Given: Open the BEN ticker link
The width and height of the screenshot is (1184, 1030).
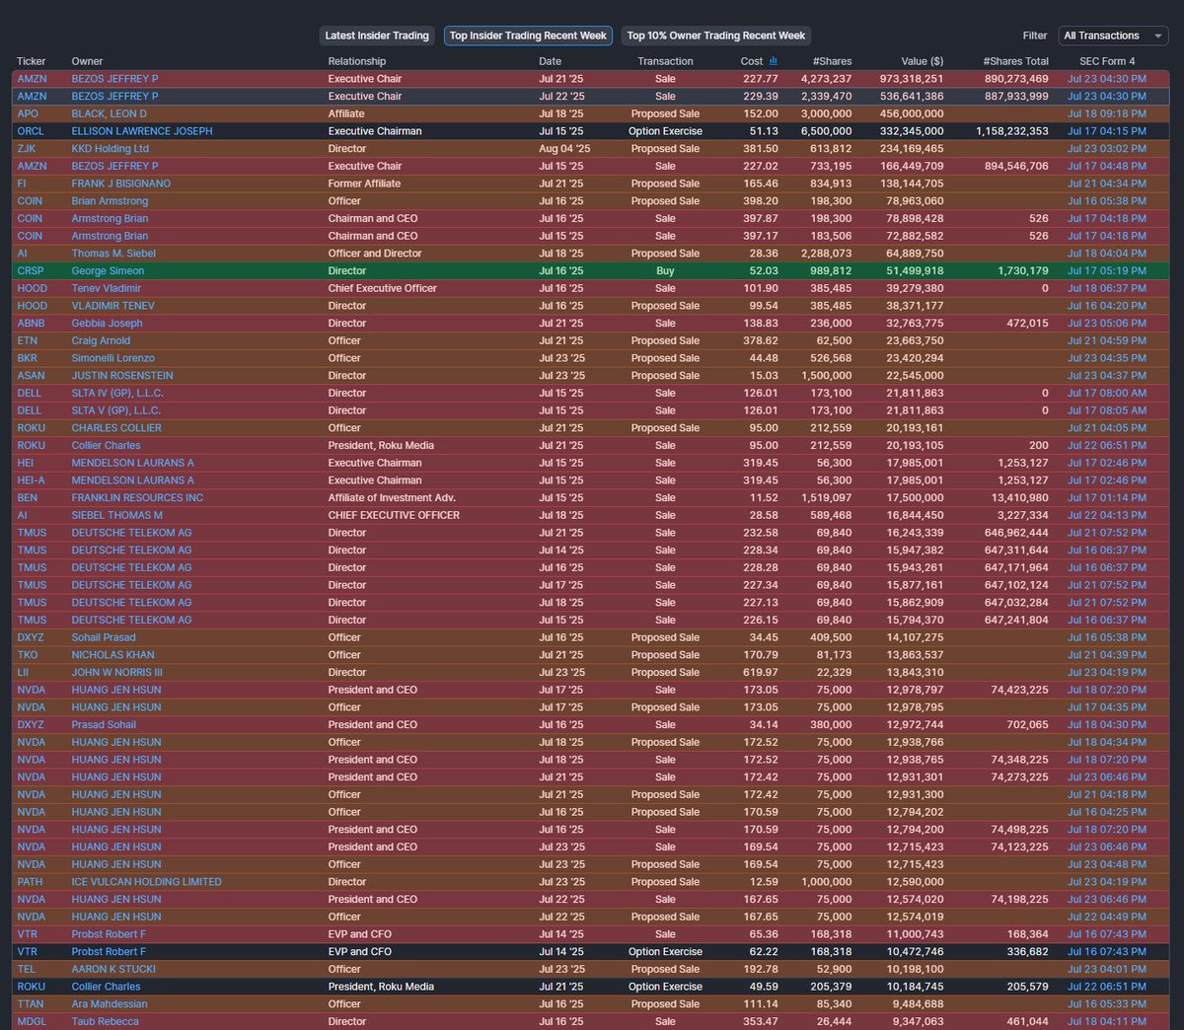Looking at the screenshot, I should 28,498.
